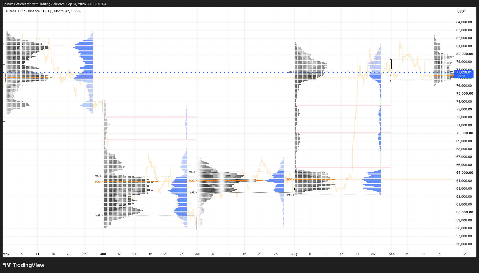Click the orange POC label of August profile
This screenshot has height=273, width=479.
coord(289,179)
